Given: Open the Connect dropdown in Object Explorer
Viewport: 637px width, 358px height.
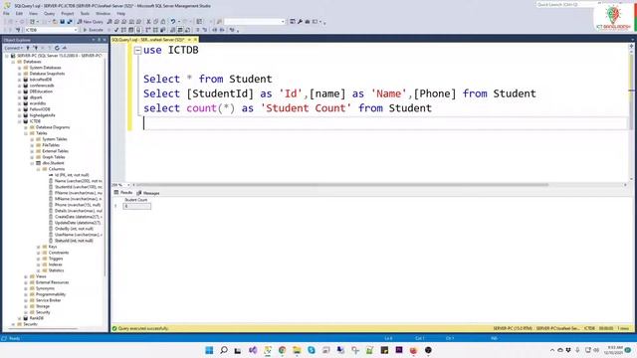Looking at the screenshot, I should click(x=13, y=48).
